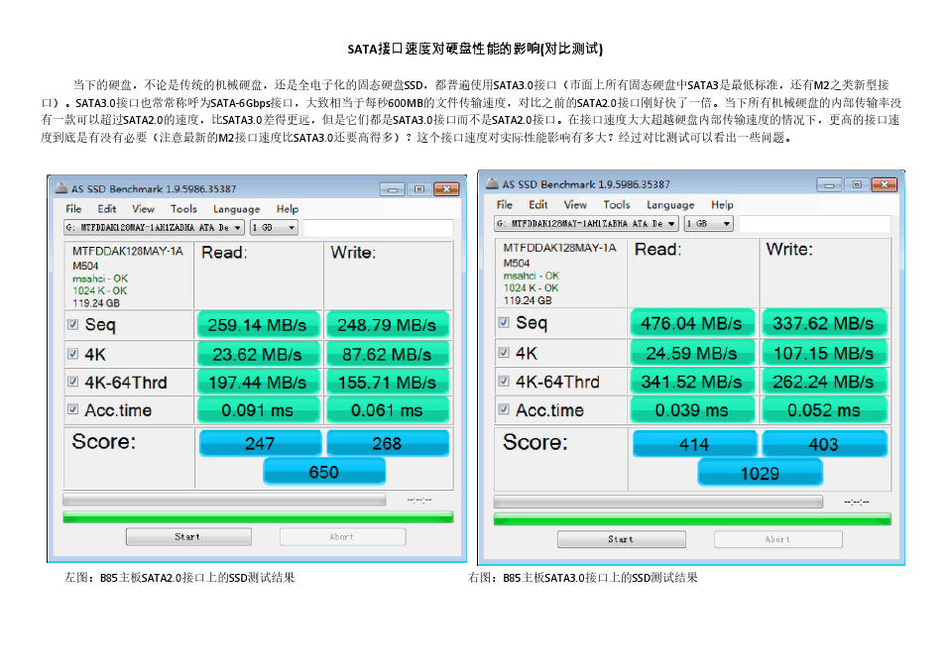Screen dimensions: 950x672
Task: Open View menu in left window
Action: [x=143, y=209]
